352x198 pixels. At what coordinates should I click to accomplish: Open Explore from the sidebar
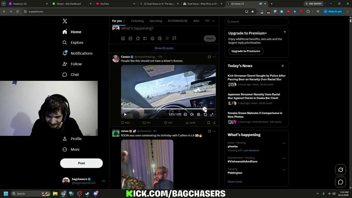[73, 43]
